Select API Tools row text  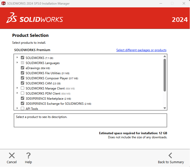click(x=32, y=109)
